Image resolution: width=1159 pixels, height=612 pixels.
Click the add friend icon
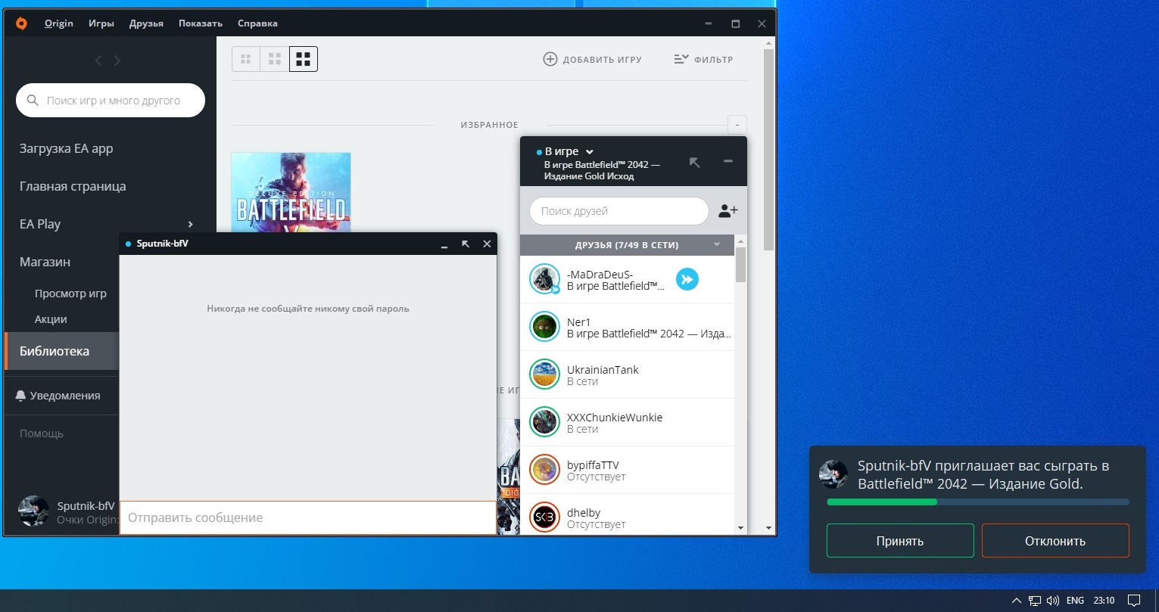point(727,211)
